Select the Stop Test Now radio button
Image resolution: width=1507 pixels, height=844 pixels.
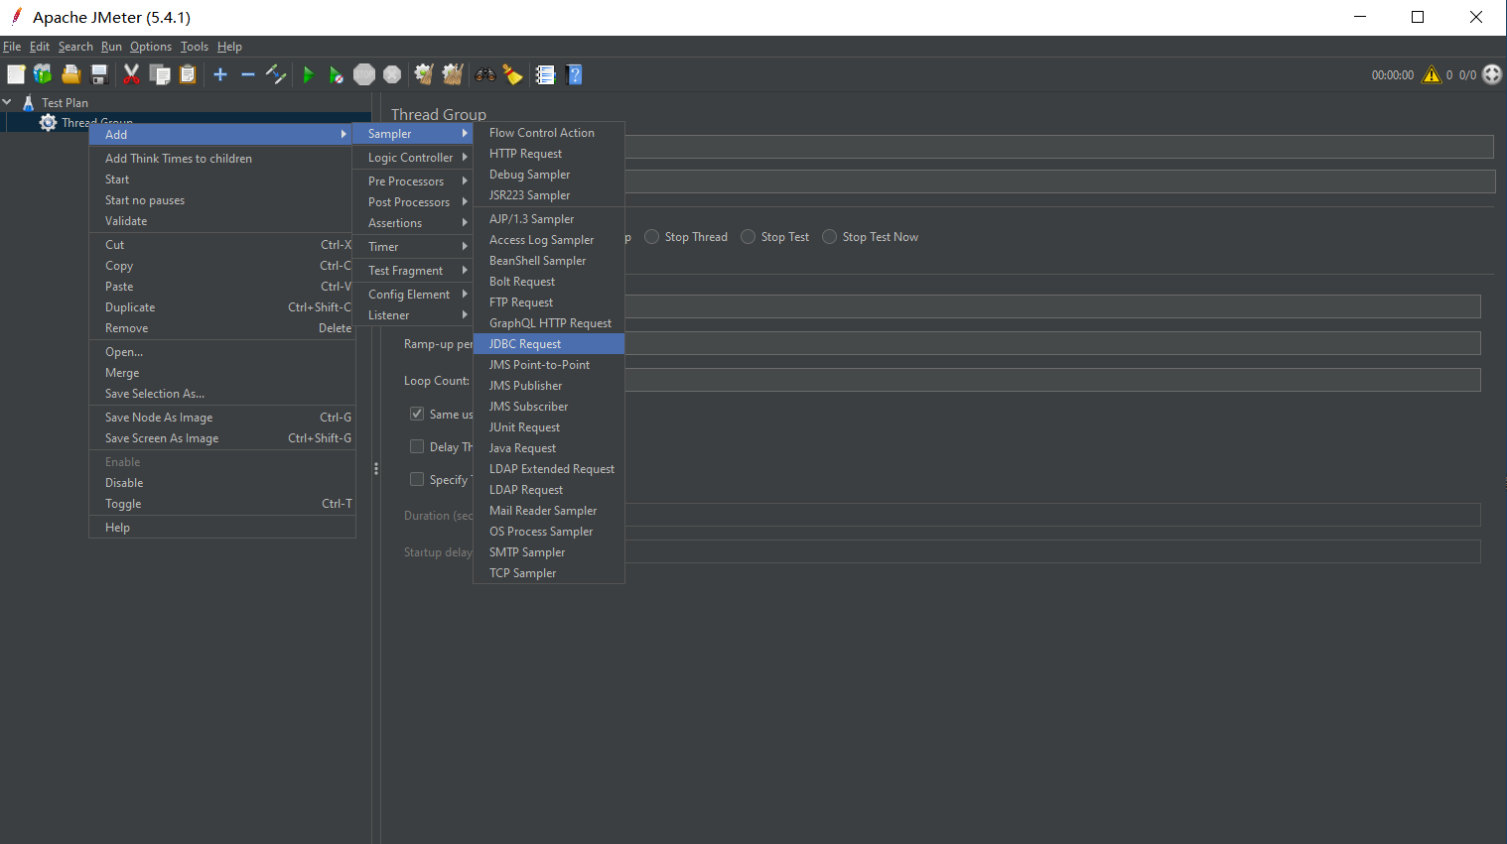point(829,236)
